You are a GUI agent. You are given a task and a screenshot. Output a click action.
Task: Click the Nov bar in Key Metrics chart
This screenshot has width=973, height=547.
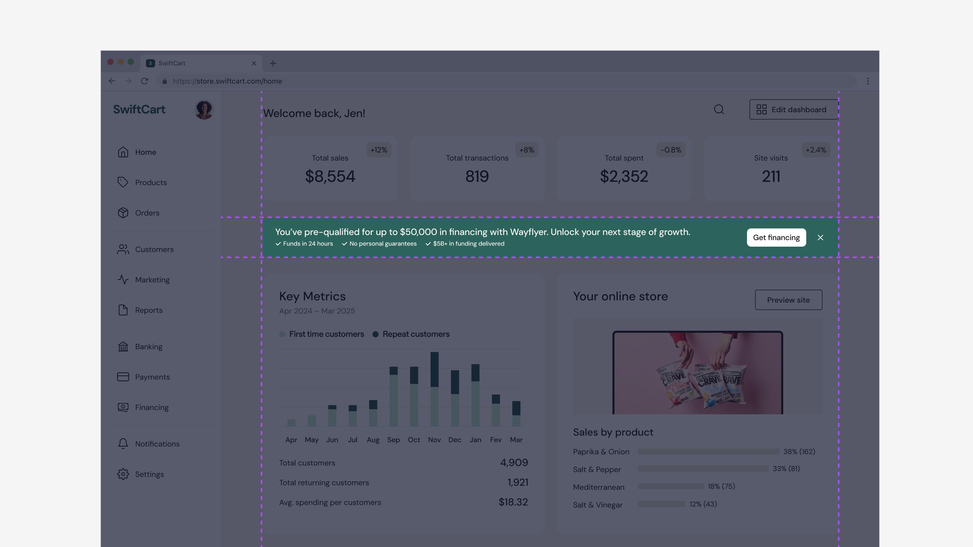[x=434, y=389]
